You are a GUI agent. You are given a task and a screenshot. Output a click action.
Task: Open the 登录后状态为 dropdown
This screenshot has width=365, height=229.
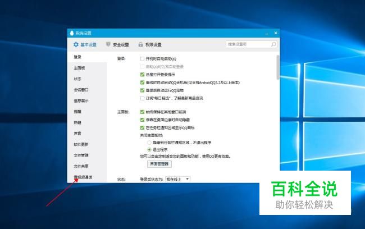point(177,179)
